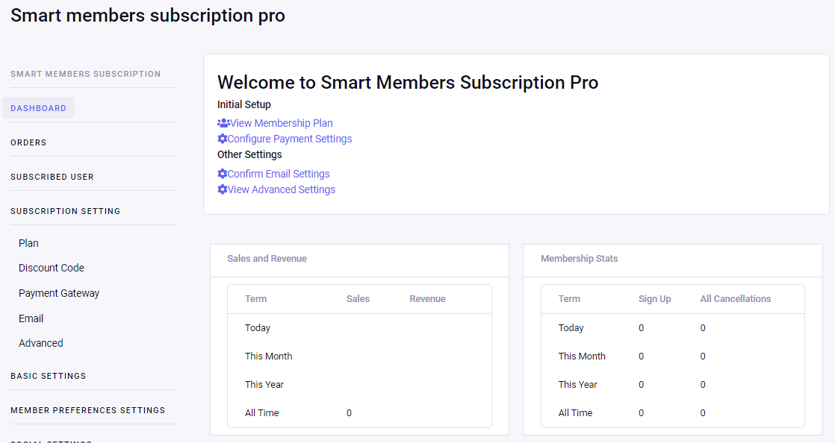
Task: Open the Configure Payment Settings link
Action: [290, 139]
